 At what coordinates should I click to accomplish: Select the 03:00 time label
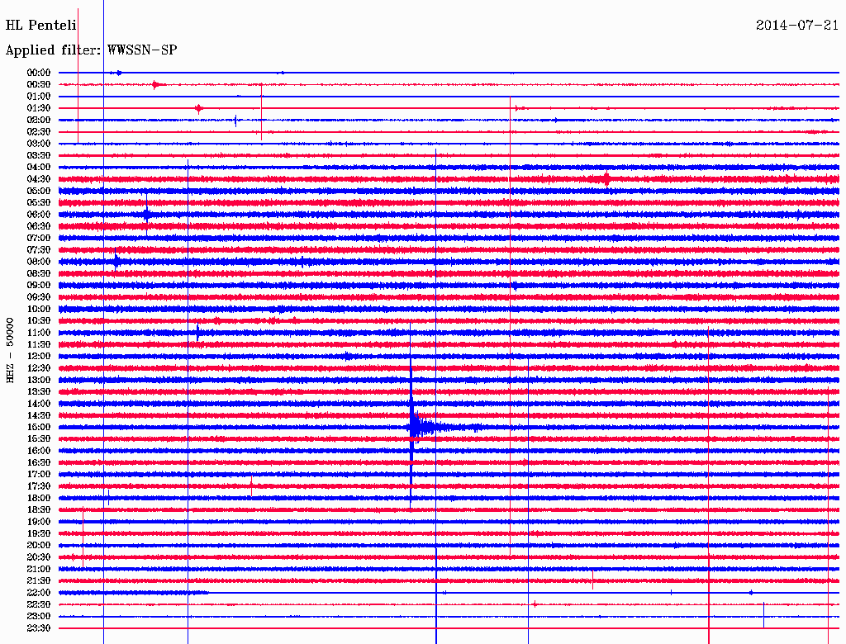(38, 144)
